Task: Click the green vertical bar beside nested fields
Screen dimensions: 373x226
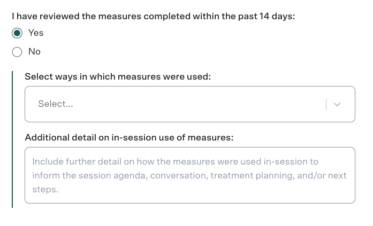Action: (x=12, y=139)
